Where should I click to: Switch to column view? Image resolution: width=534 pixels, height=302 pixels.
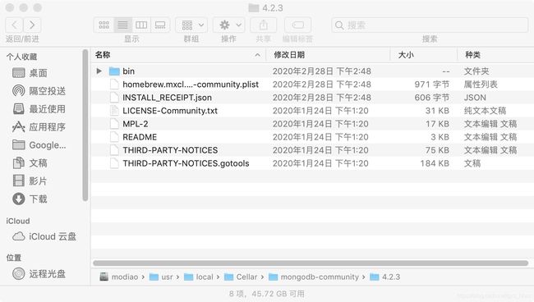[141, 25]
